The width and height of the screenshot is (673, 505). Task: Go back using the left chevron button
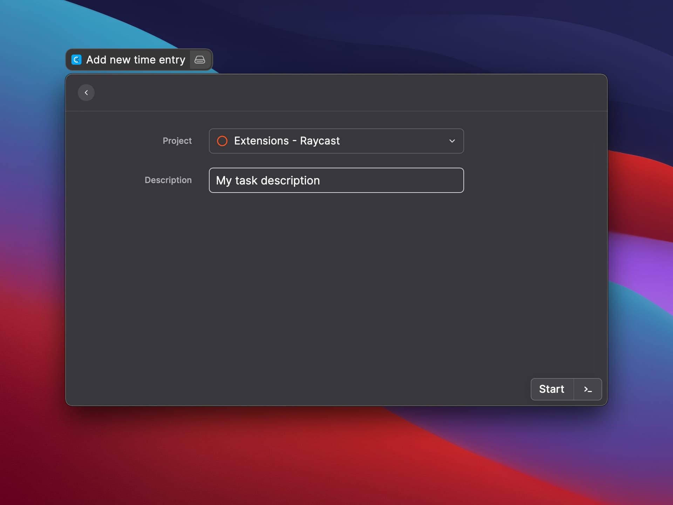point(86,93)
